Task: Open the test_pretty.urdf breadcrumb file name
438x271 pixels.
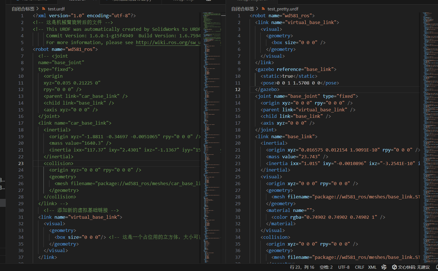Action: click(283, 9)
